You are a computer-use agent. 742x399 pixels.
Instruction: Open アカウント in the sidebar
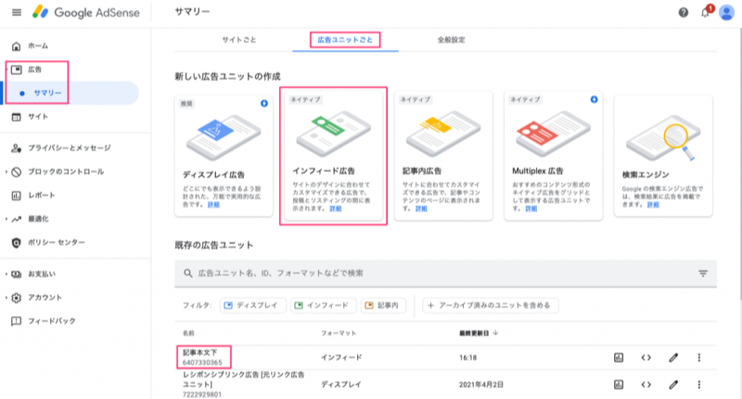point(45,298)
